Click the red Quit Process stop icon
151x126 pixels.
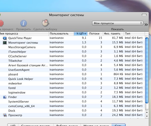click(x=2, y=23)
